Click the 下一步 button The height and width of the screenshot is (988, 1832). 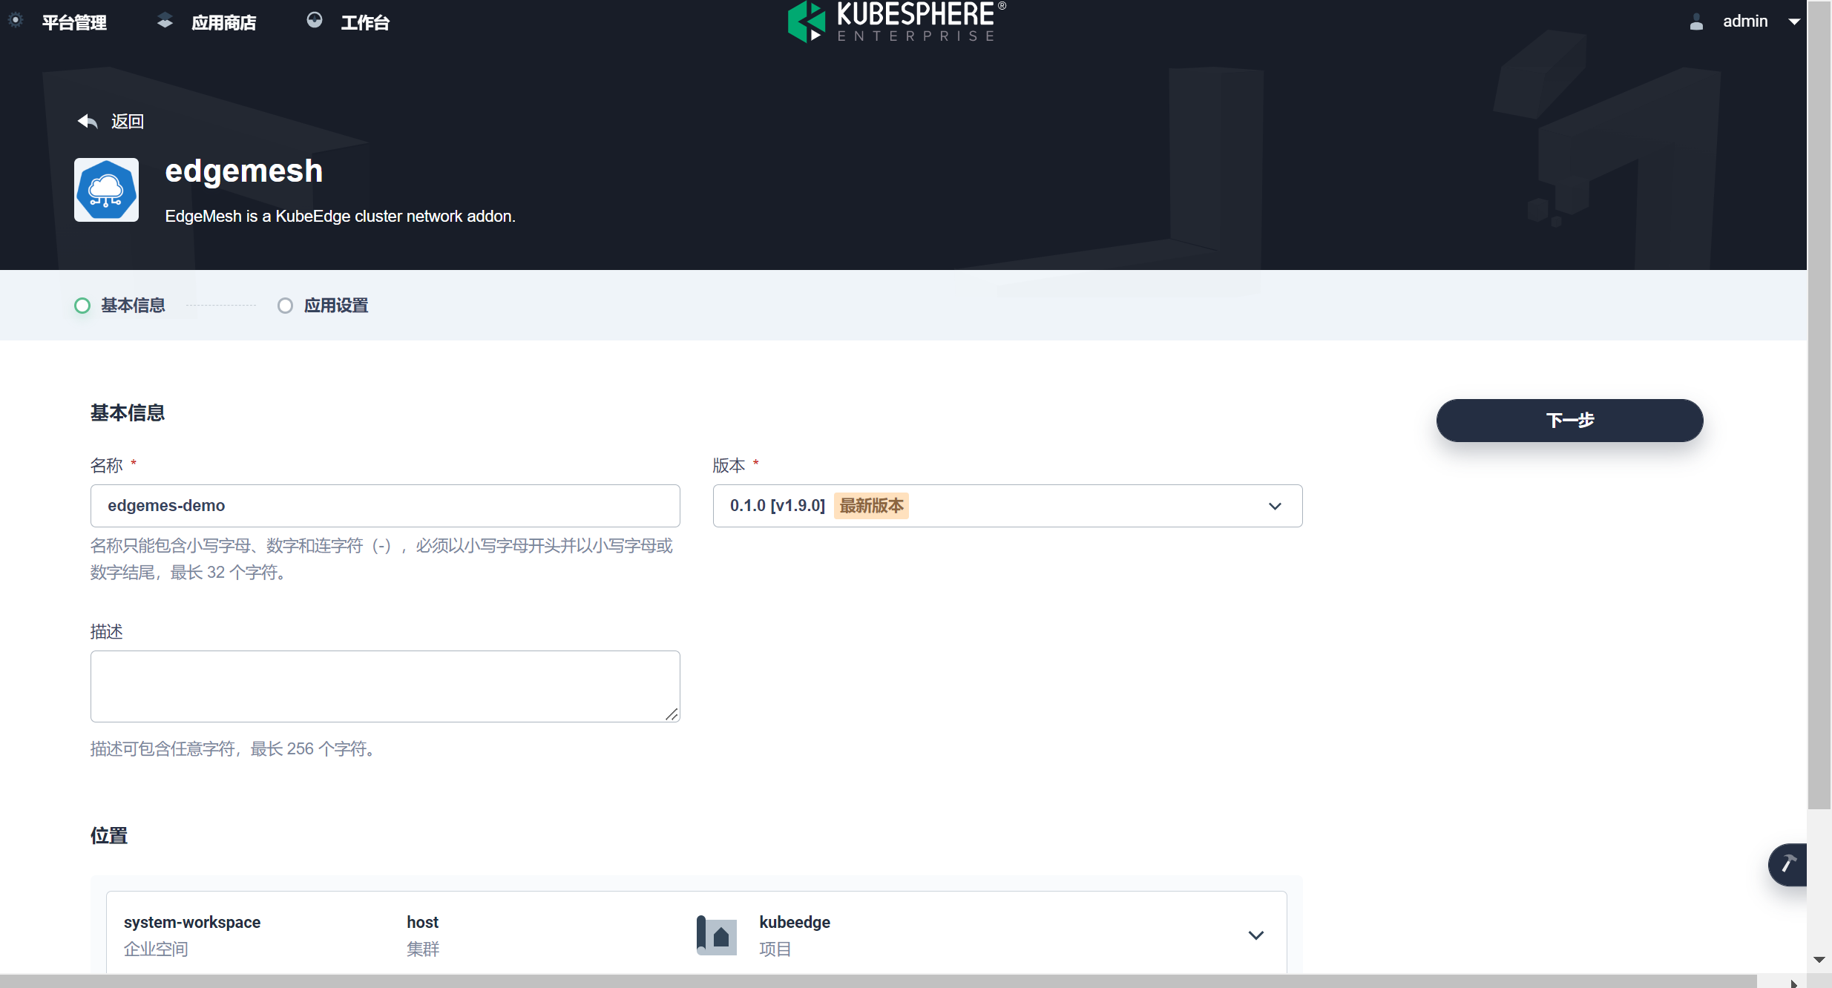1569,421
